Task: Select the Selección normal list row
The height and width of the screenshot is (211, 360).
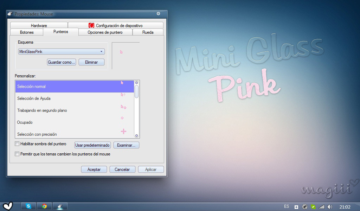Action: [75, 87]
